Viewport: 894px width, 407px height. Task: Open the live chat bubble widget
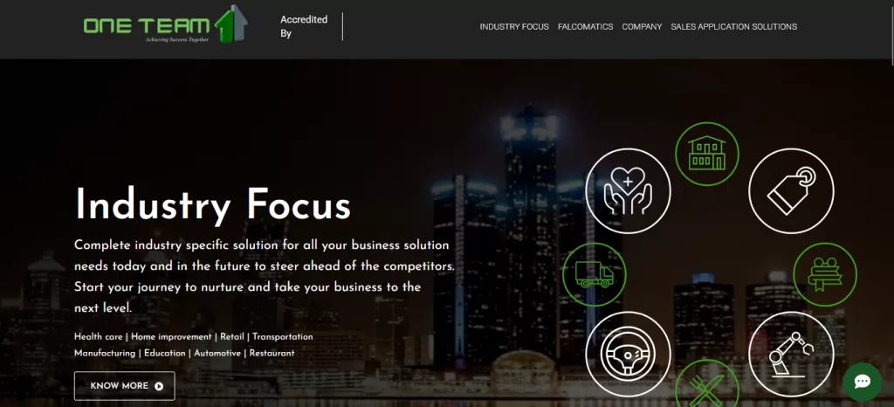point(862,382)
